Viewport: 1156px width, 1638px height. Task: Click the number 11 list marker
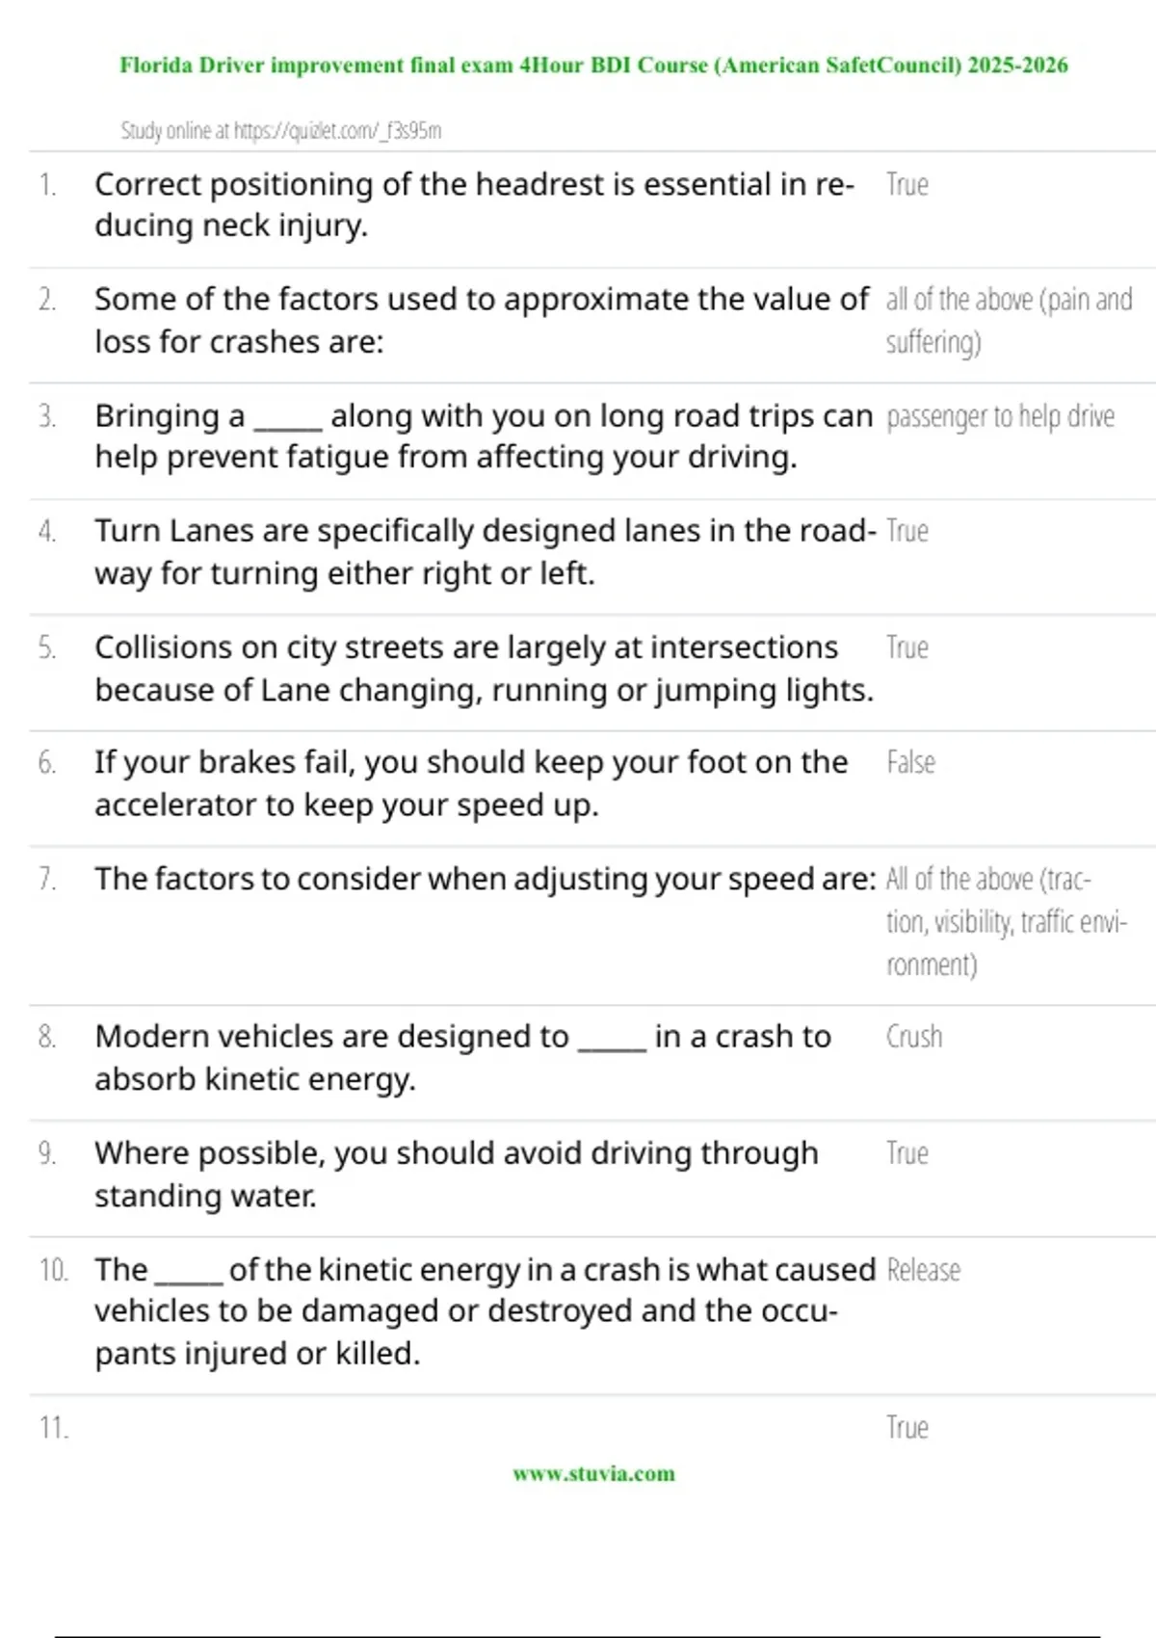[x=53, y=1428]
